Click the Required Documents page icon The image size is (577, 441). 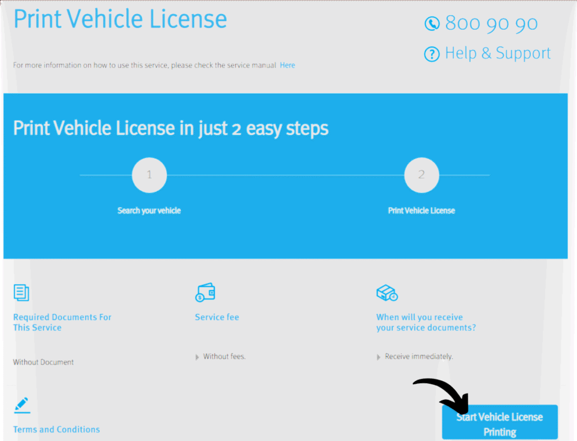pos(21,292)
